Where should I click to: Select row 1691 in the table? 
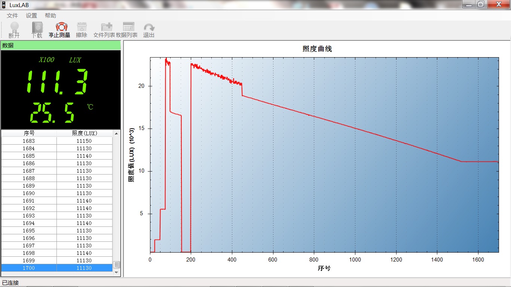click(x=57, y=201)
